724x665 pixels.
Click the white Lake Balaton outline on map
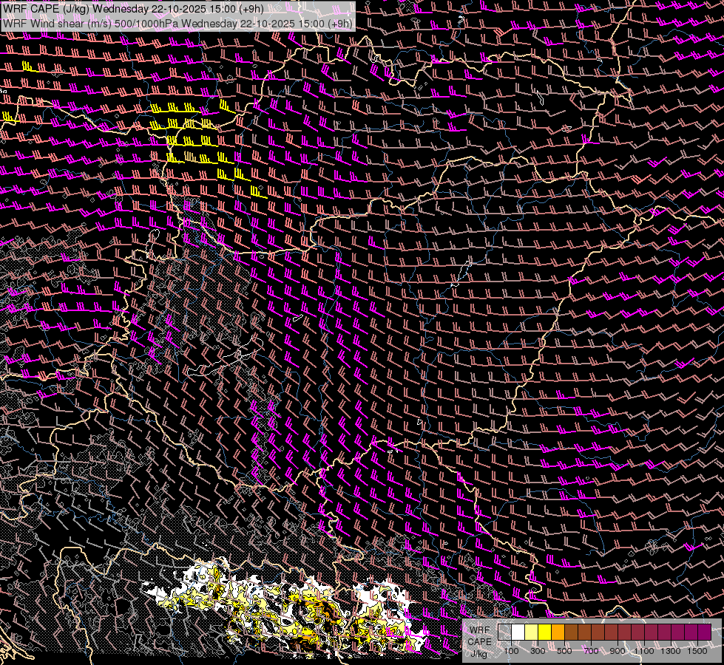[x=226, y=359]
